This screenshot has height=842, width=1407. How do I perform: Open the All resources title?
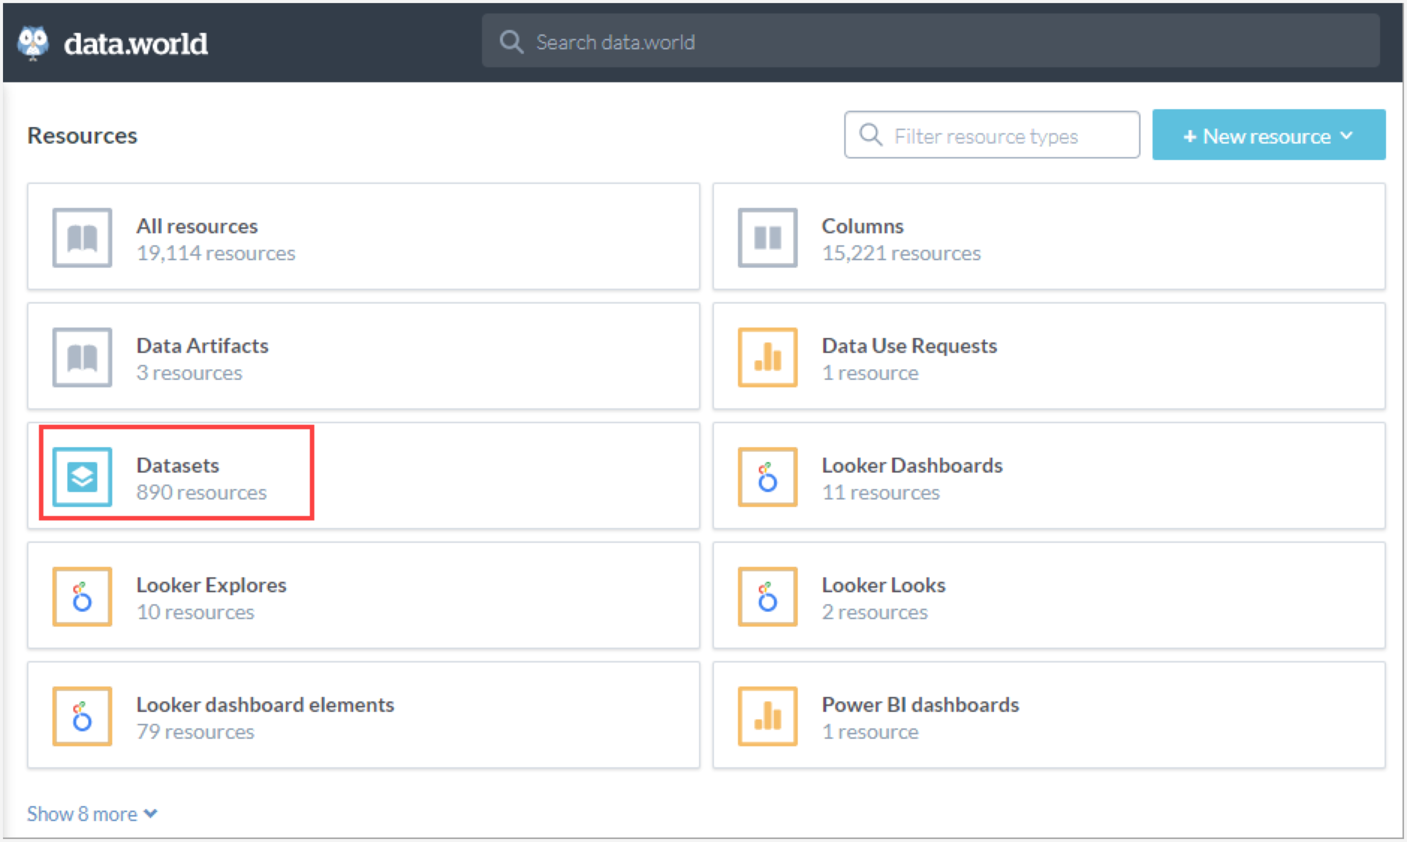click(197, 226)
